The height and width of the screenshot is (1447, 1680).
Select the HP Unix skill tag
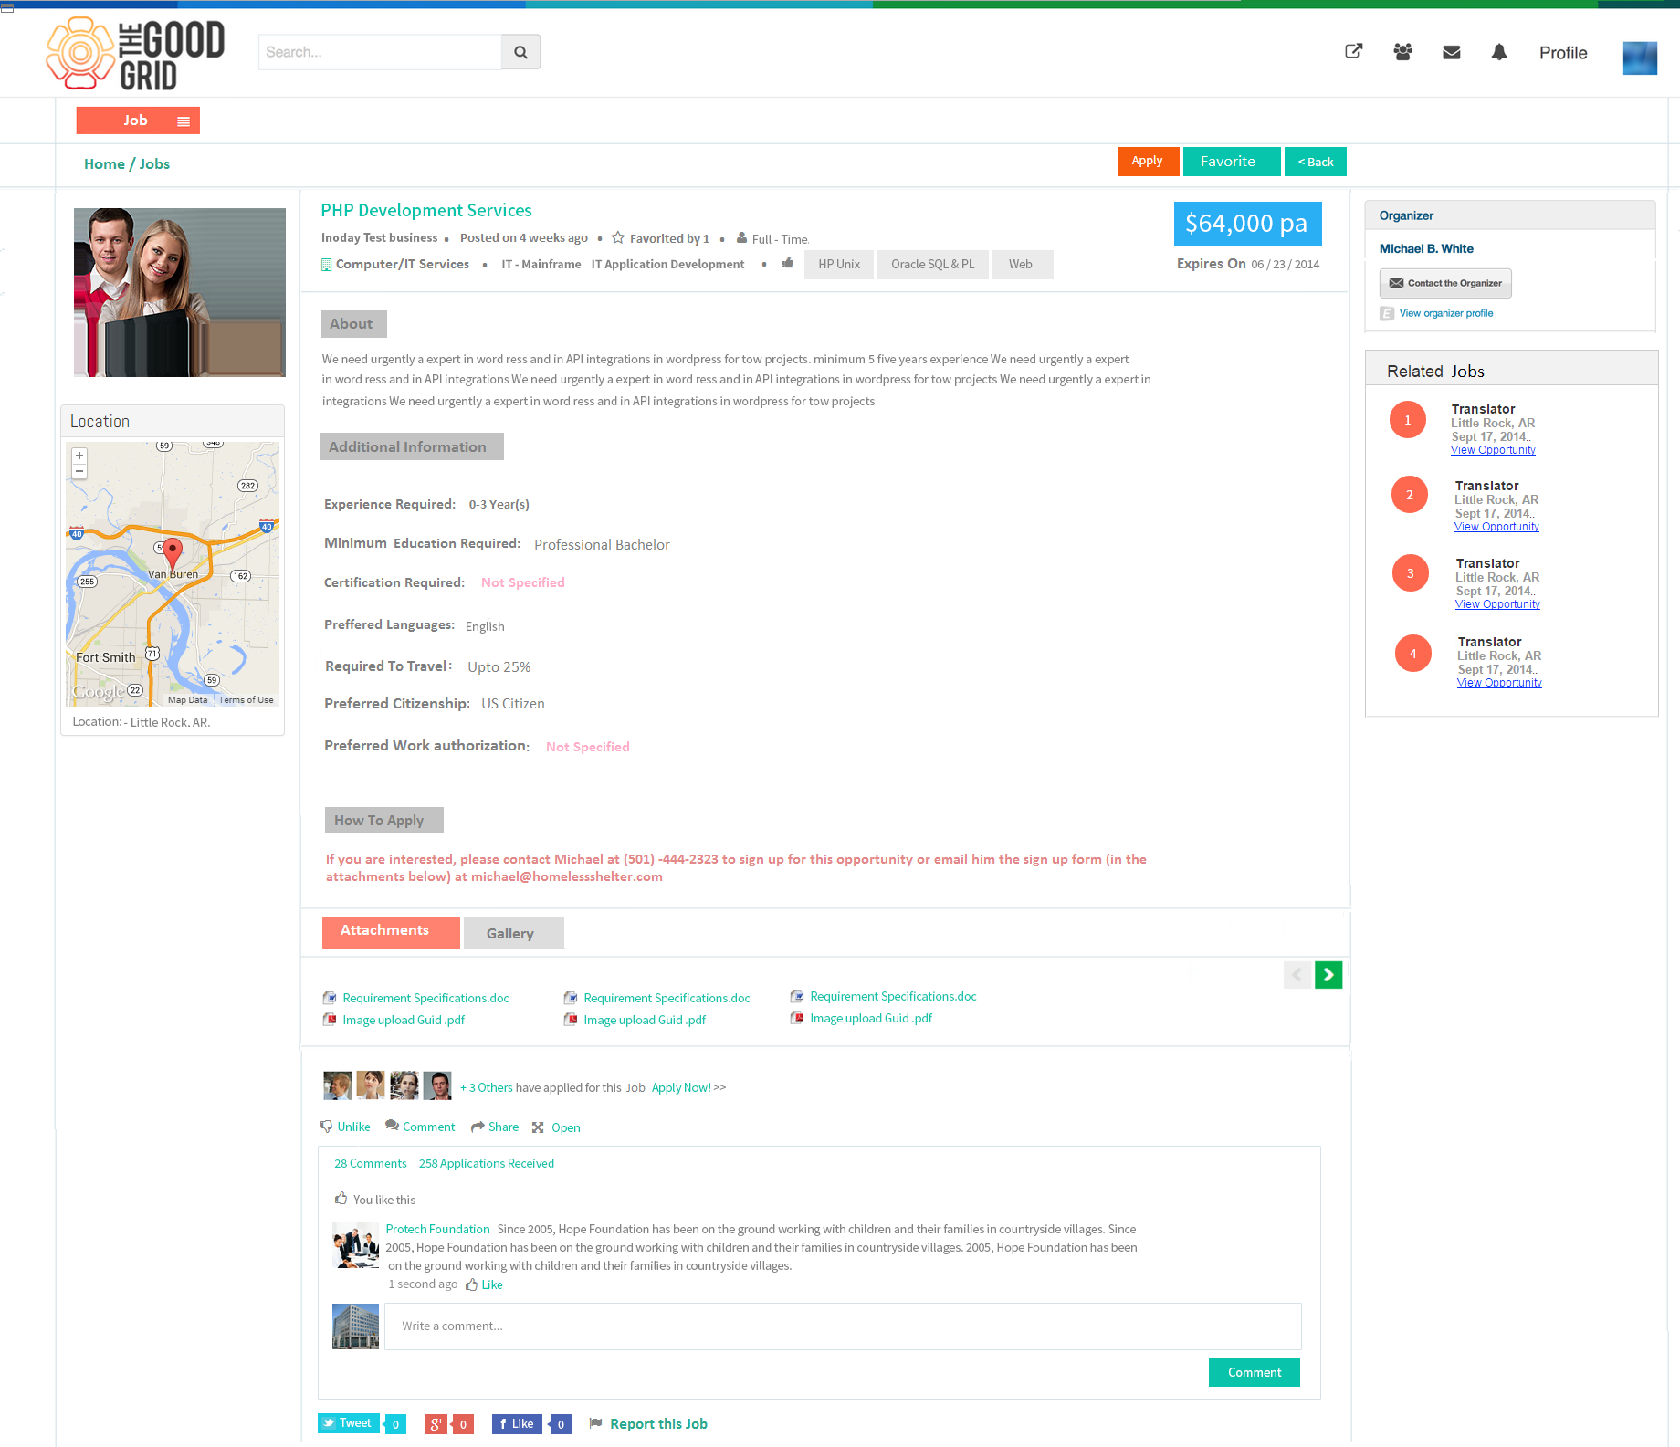point(839,265)
